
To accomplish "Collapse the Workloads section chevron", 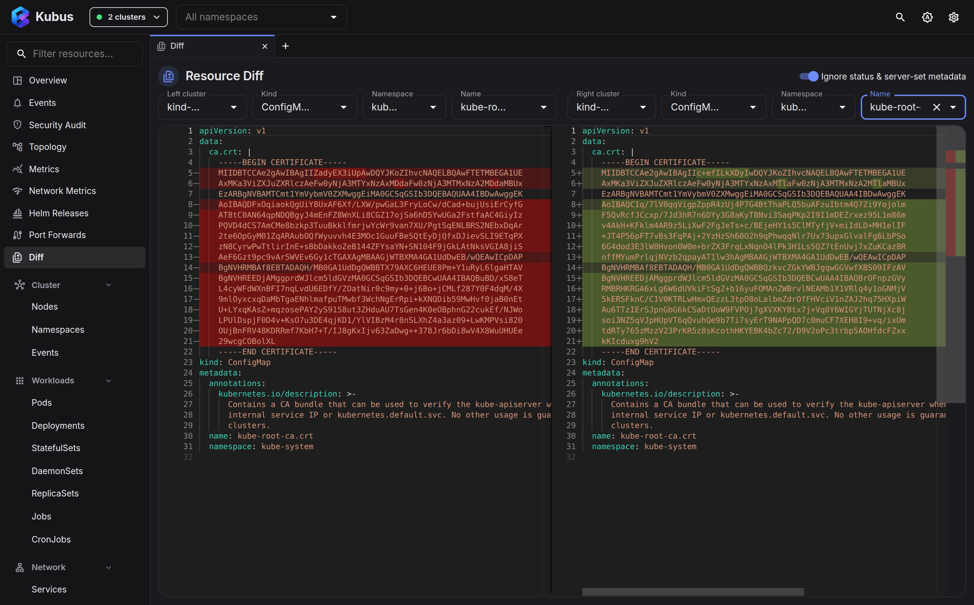I will [109, 380].
